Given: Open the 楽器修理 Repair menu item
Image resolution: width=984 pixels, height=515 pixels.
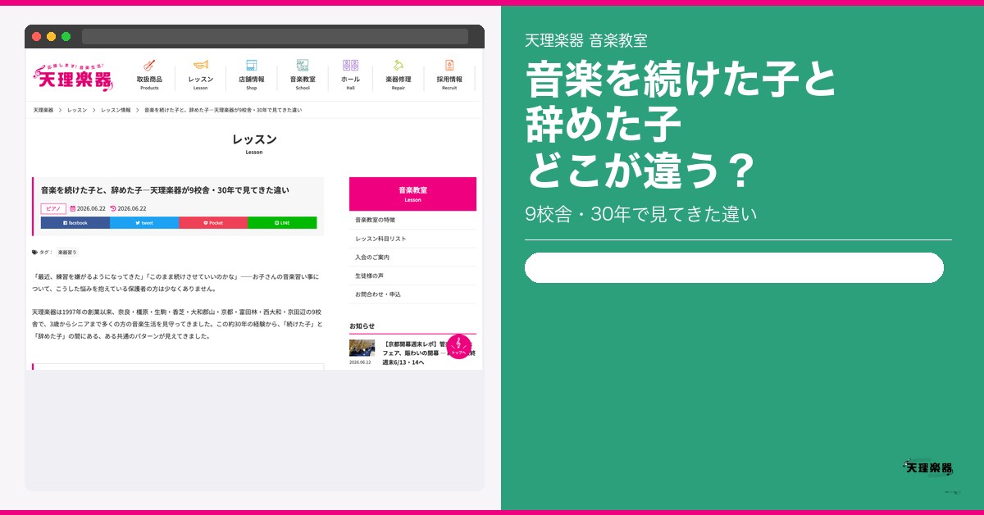Looking at the screenshot, I should point(399,75).
